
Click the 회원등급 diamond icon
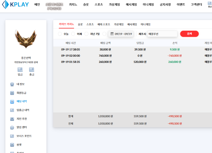coord(12,93)
